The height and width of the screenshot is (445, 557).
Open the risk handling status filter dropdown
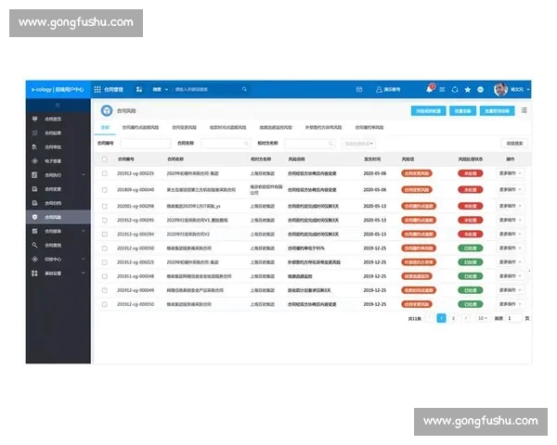point(358,144)
